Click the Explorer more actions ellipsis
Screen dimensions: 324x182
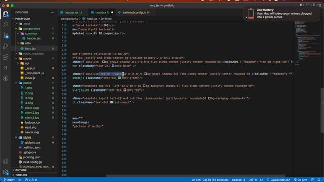tap(53, 12)
